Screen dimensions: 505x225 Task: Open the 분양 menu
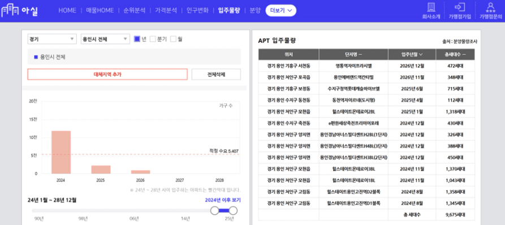(x=255, y=10)
